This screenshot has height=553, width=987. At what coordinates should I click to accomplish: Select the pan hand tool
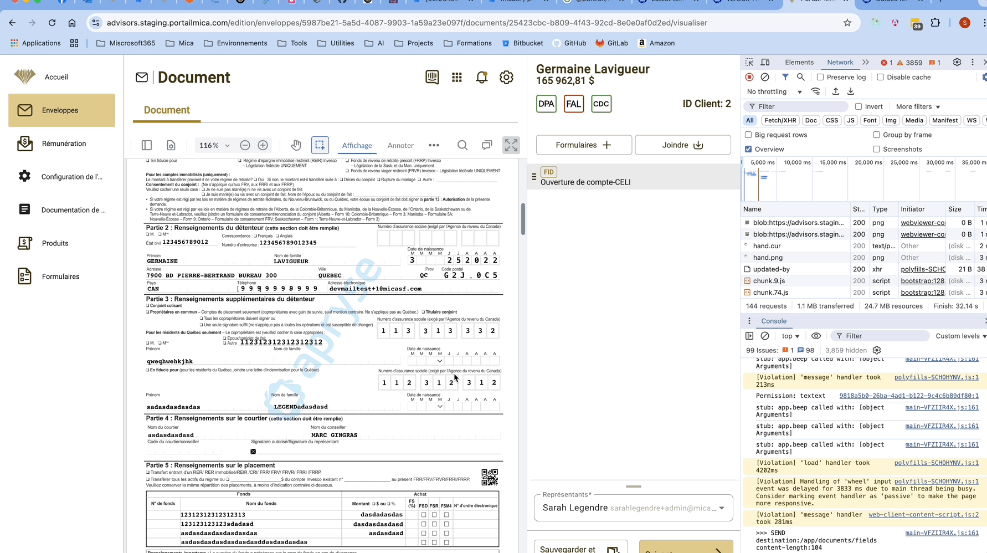296,145
